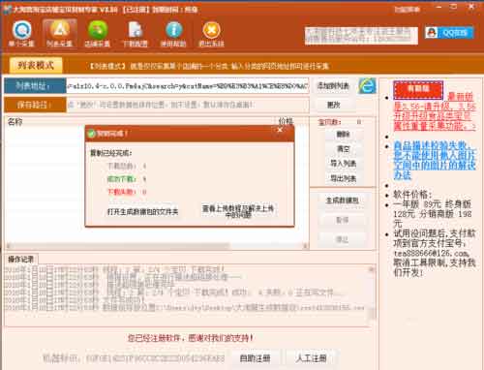
Task: Click the view upload tutorial dialog button
Action: click(x=238, y=211)
